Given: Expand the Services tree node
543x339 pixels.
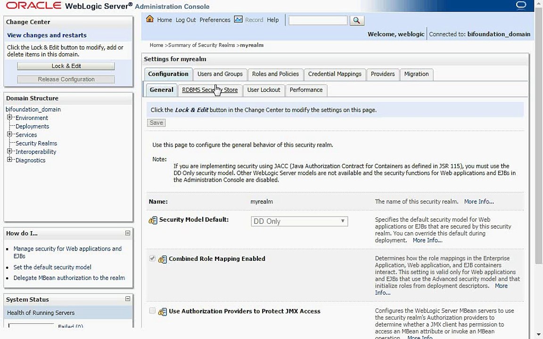Looking at the screenshot, I should tap(10, 134).
